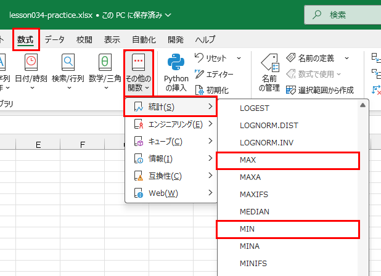
Task: Open the その他の関数 dropdown
Action: coord(139,73)
